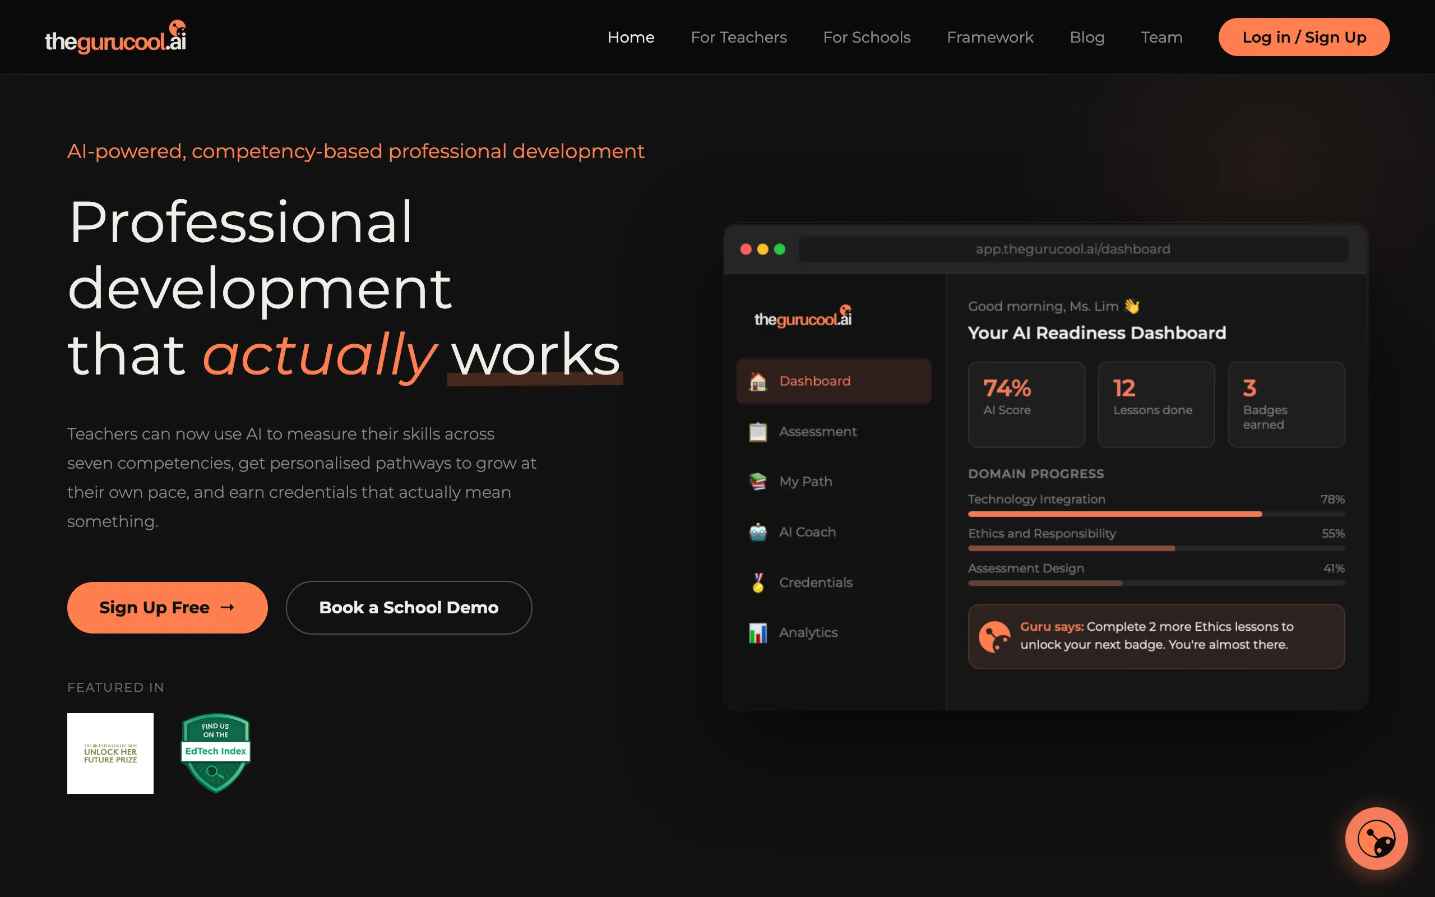Click the waving hand emoji after greeting
Image resolution: width=1435 pixels, height=897 pixels.
1132,306
